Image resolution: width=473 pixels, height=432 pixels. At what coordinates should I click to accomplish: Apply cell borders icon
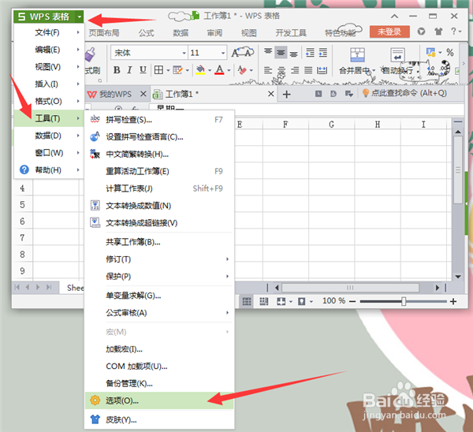[158, 70]
